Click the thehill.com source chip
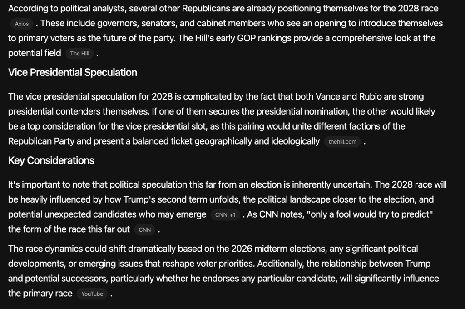Image resolution: width=465 pixels, height=309 pixels. (342, 142)
